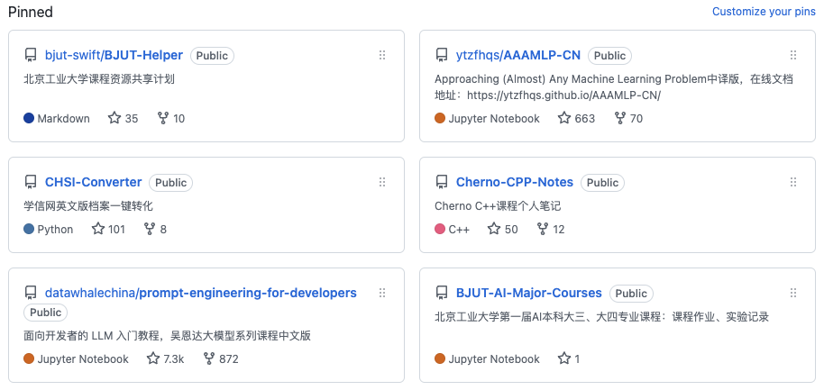This screenshot has width=824, height=390.
Task: Click the drag handle on prompt-engineering-for-developers card
Action: click(x=382, y=293)
